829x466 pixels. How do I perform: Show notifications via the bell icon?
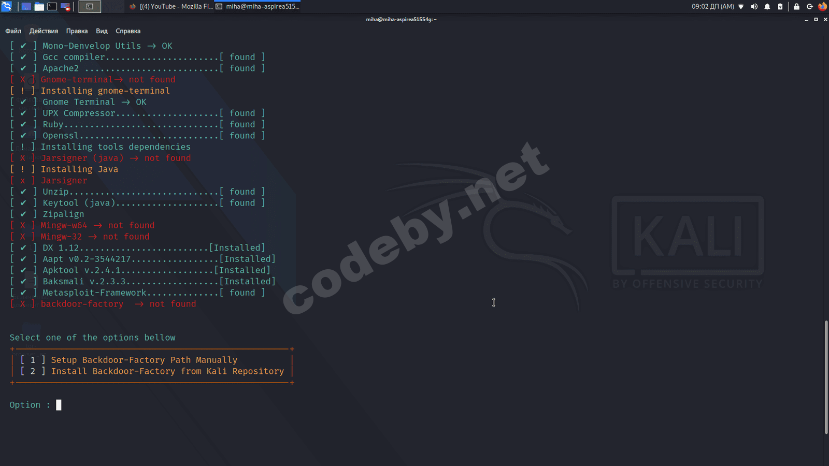[767, 7]
